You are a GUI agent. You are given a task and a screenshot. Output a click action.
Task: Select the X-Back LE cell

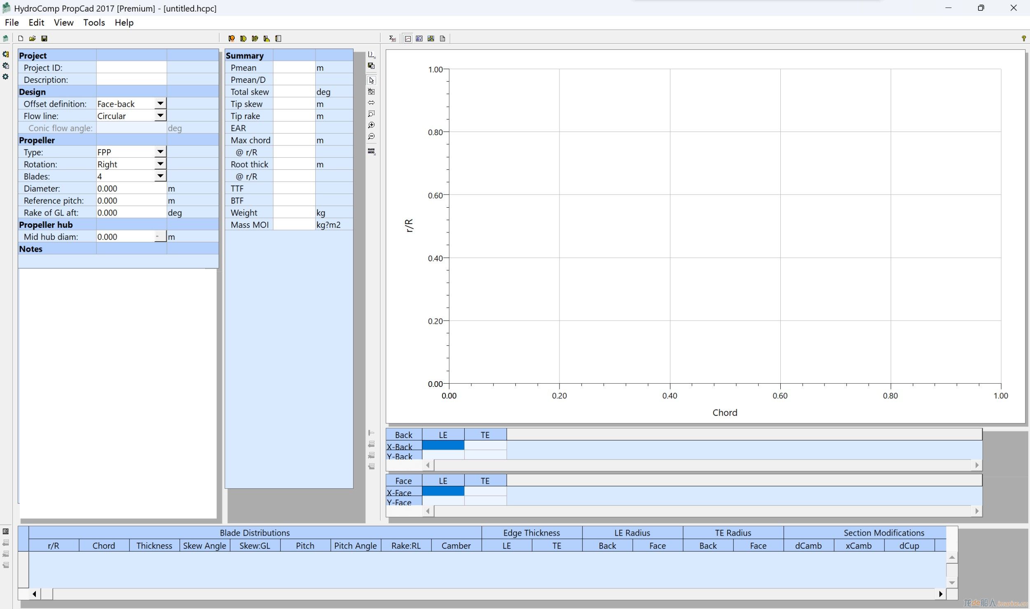(x=443, y=445)
